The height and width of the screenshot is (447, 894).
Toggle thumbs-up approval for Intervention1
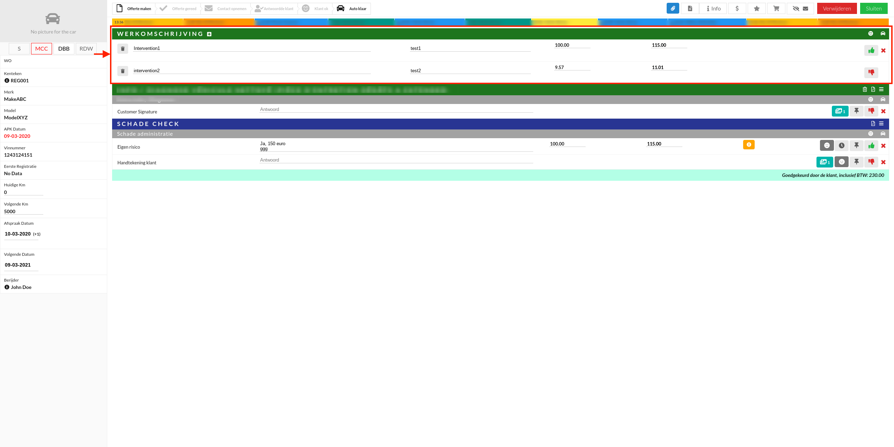point(871,50)
